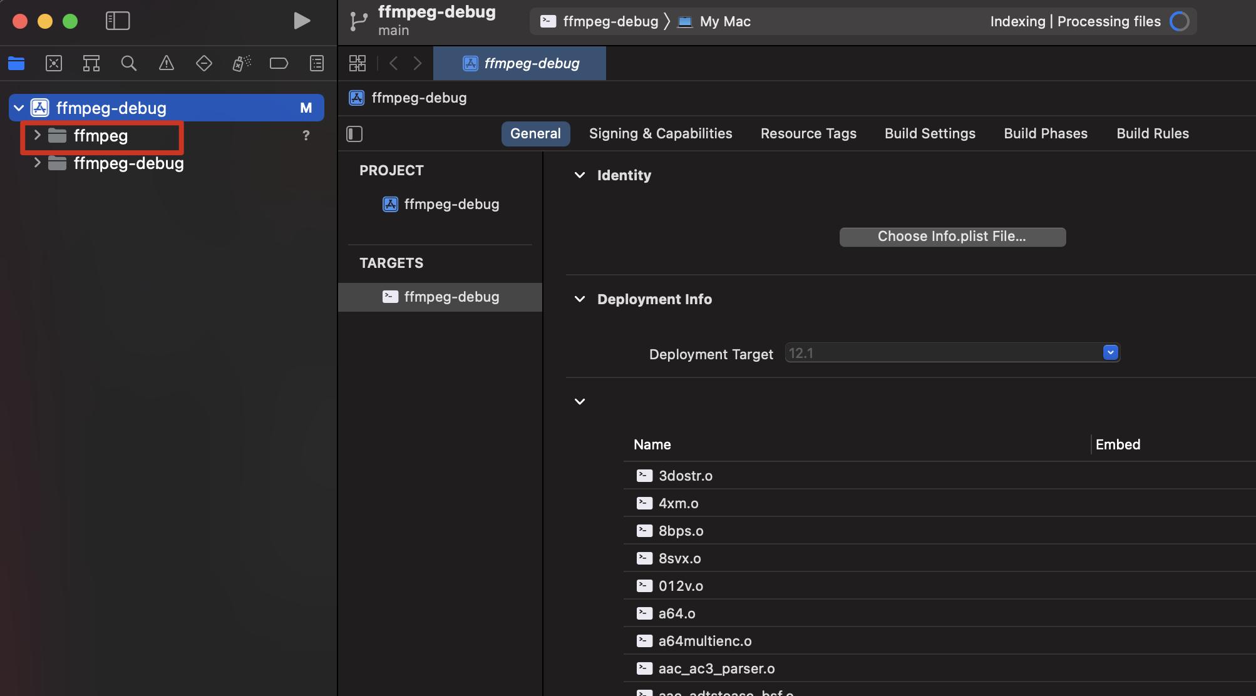
Task: Click the indexing progress spinner
Action: 1180,21
